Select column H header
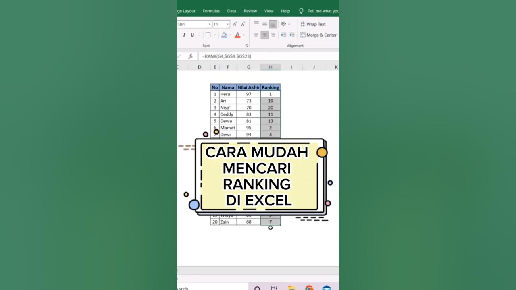Image resolution: width=516 pixels, height=290 pixels. pos(270,67)
